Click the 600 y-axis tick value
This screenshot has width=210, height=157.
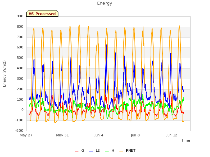point(20,47)
